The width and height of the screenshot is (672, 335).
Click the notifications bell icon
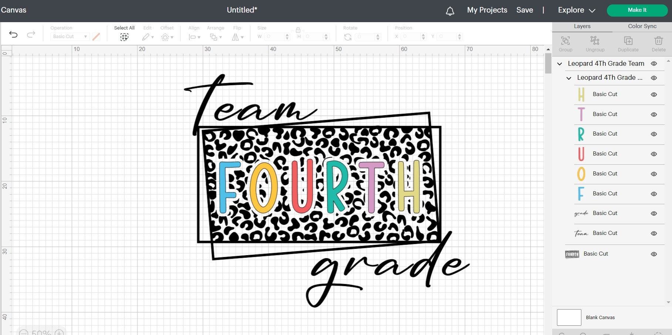(x=450, y=10)
